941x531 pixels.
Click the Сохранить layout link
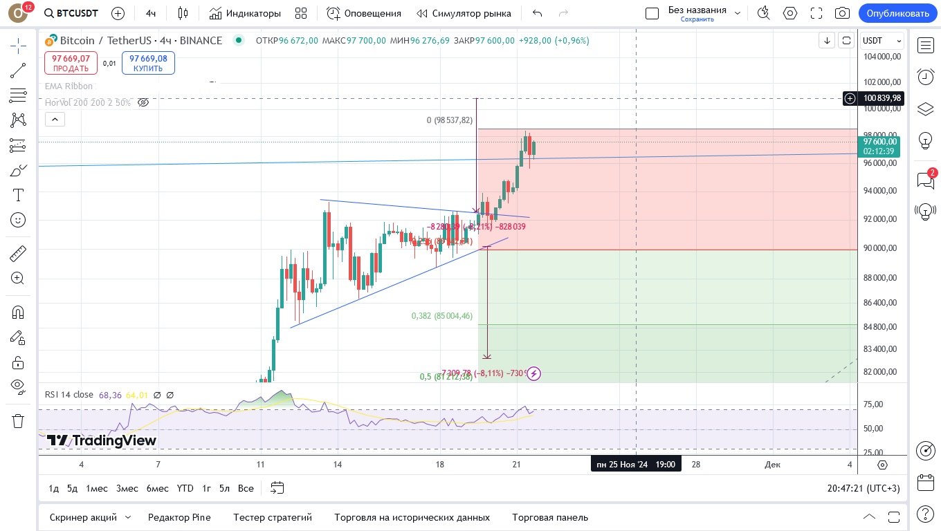point(697,19)
